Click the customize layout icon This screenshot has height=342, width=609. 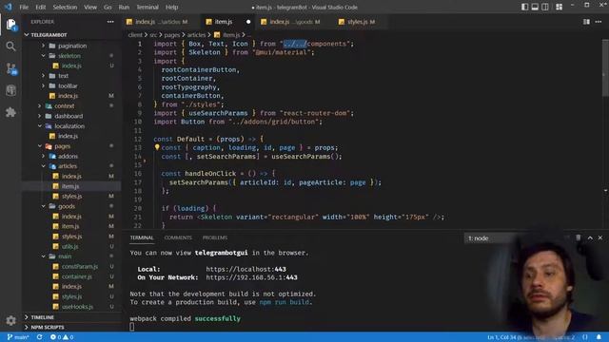pyautogui.click(x=560, y=7)
